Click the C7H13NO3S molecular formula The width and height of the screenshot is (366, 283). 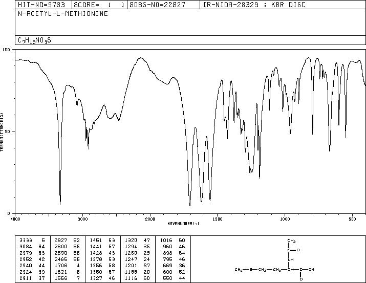(x=34, y=40)
